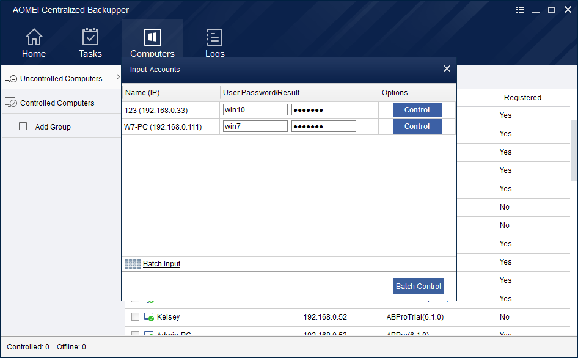The image size is (578, 358).
Task: Click the Controlled Computers monitor icon
Action: tap(10, 102)
